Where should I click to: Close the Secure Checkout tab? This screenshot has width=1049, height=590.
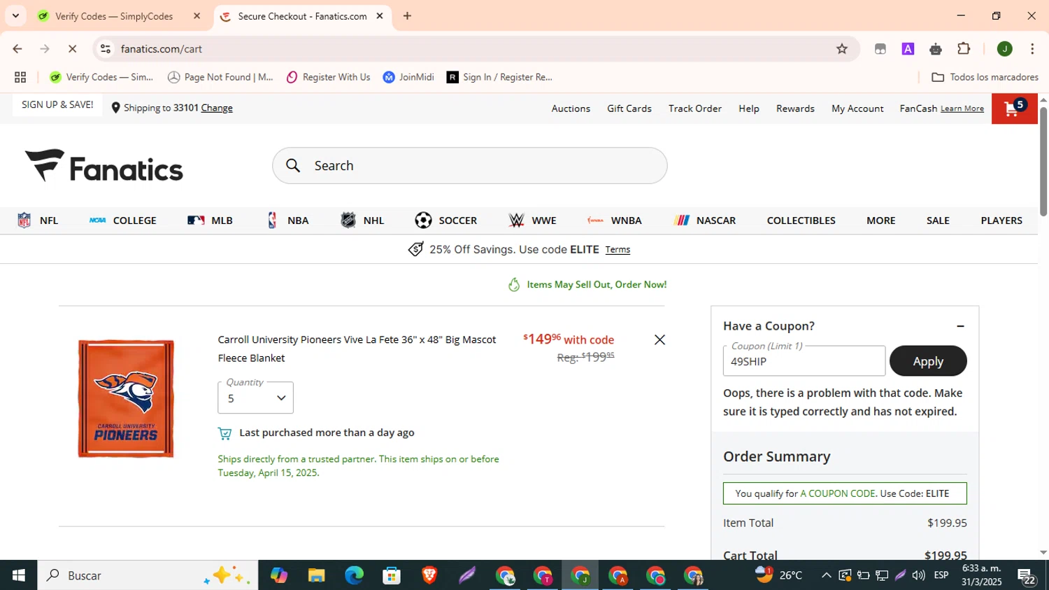380,16
